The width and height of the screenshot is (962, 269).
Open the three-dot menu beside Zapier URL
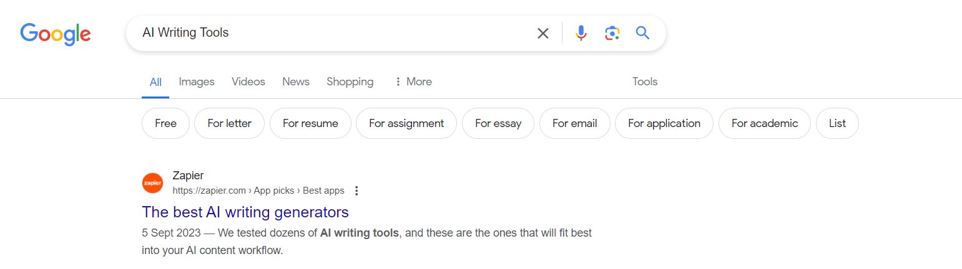tap(356, 191)
